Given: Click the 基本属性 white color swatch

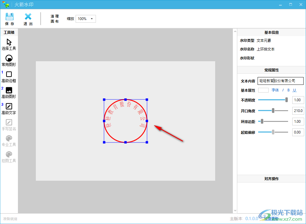Looking at the screenshot, I should (x=263, y=90).
